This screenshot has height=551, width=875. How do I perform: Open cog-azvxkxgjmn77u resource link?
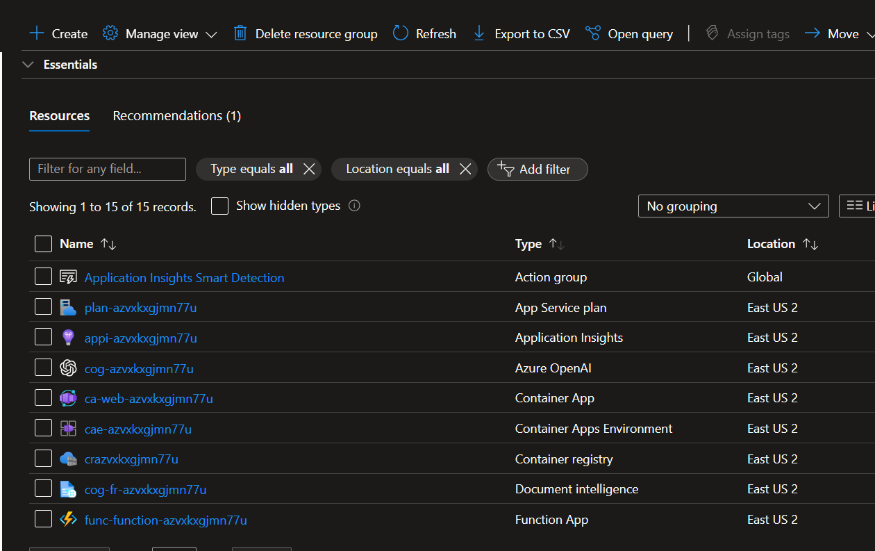click(x=139, y=369)
